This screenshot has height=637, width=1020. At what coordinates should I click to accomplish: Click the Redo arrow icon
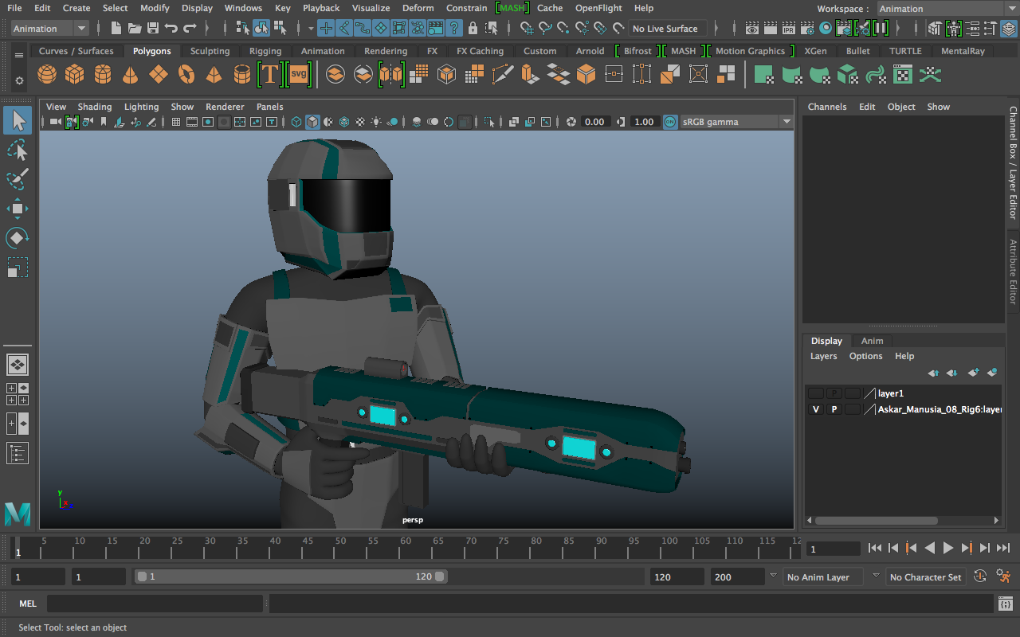[190, 29]
